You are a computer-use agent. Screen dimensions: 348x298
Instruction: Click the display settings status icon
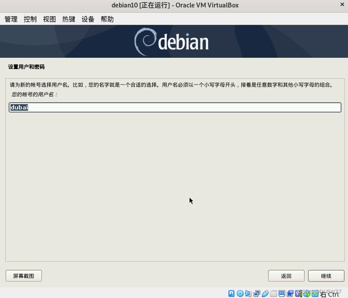click(281, 293)
